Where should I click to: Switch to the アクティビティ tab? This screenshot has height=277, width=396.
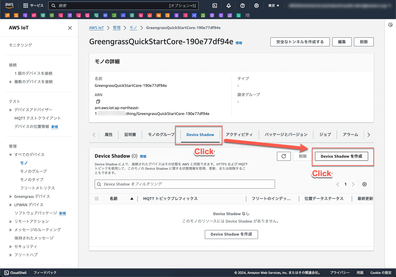(x=239, y=134)
